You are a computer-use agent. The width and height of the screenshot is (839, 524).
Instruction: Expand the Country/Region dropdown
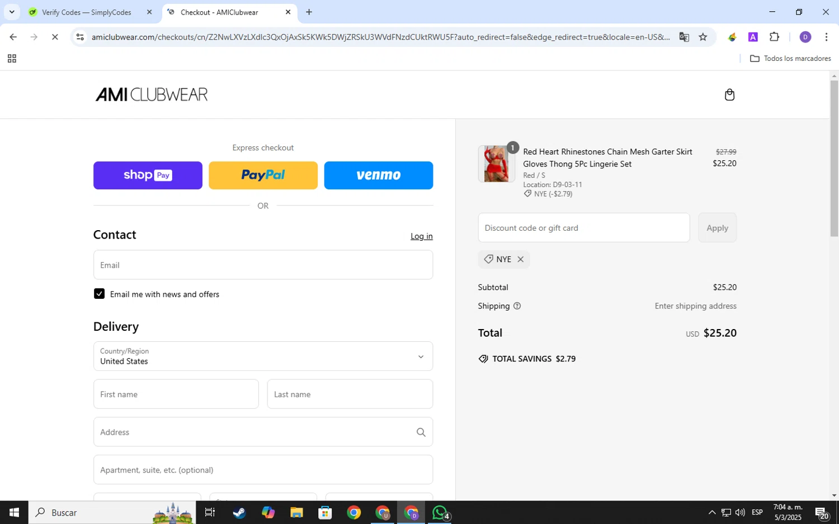[x=263, y=356]
